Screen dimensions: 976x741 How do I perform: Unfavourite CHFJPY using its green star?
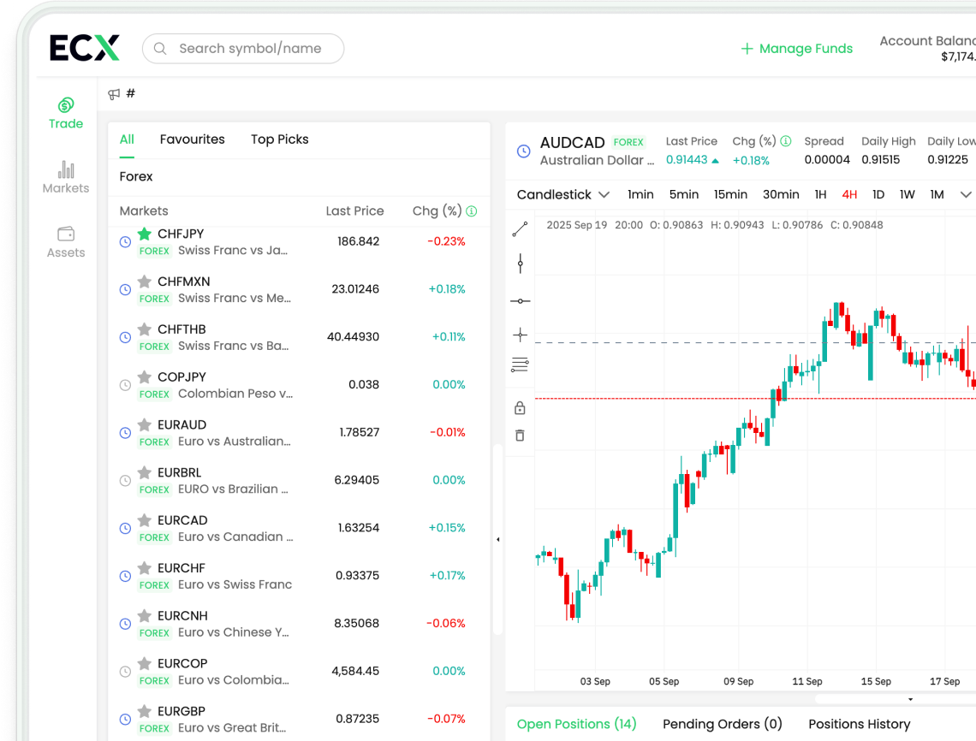click(145, 234)
